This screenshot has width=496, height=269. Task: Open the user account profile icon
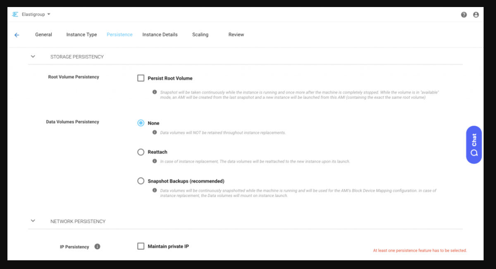click(476, 14)
